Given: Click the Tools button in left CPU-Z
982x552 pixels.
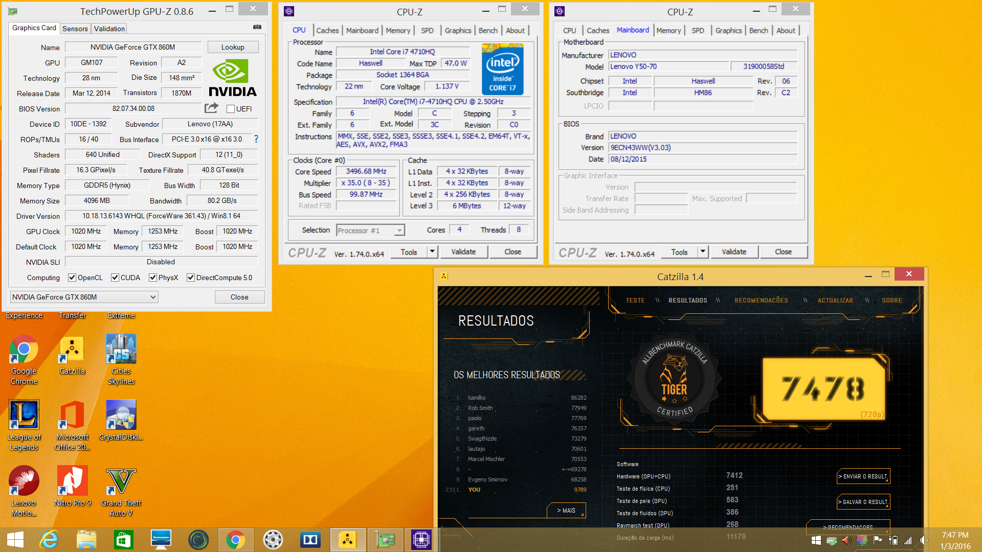Looking at the screenshot, I should click(409, 251).
